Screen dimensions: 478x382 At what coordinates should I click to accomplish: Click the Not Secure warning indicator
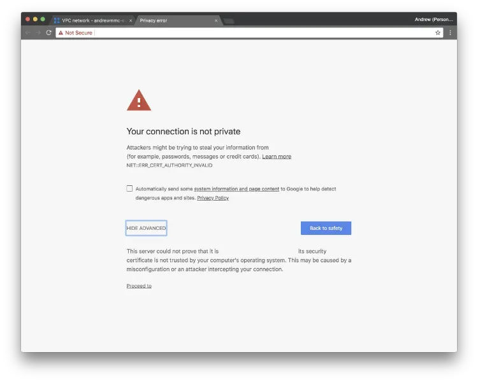[75, 32]
